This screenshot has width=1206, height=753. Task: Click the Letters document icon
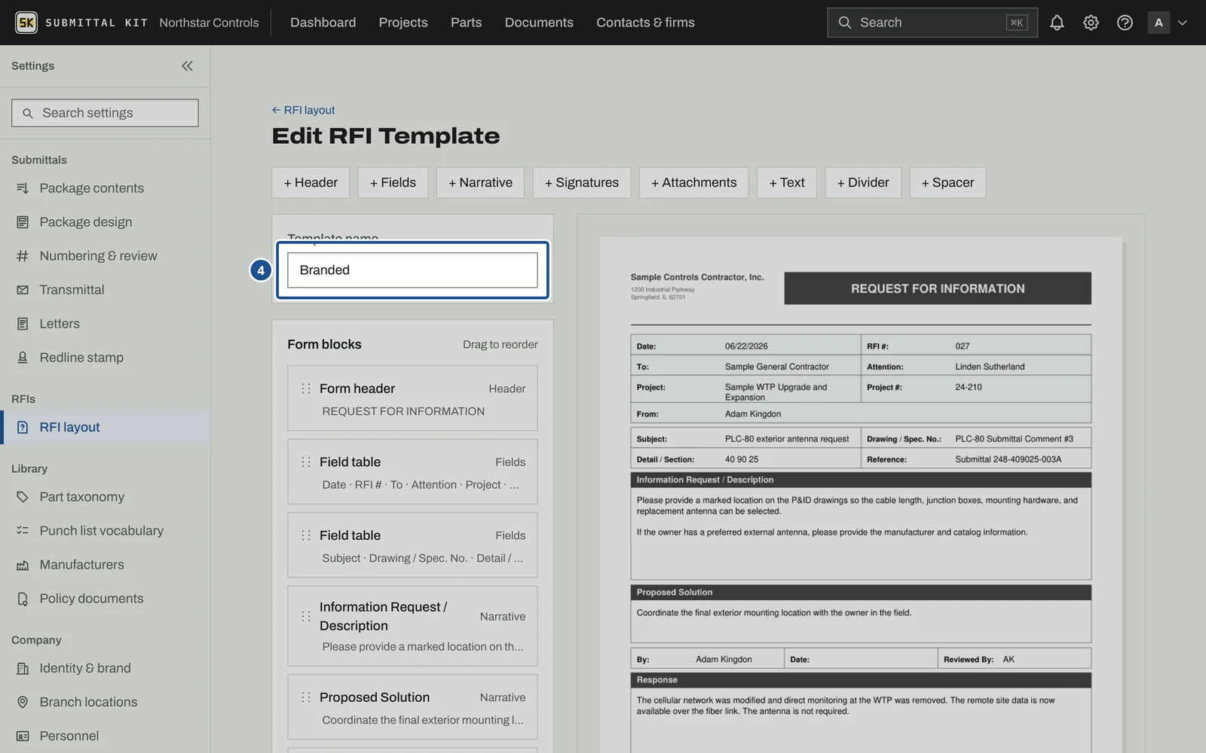(23, 324)
